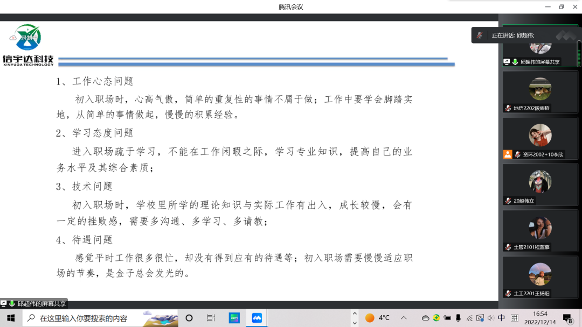
Task: Click the screen-share icon on 邱超伟's tile
Action: coord(507,62)
